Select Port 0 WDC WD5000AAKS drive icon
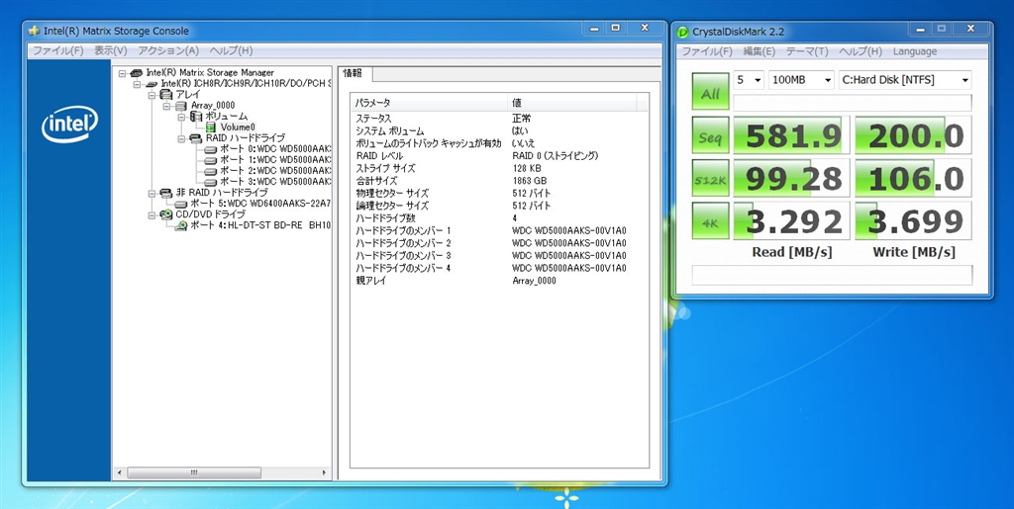The image size is (1014, 509). point(210,149)
